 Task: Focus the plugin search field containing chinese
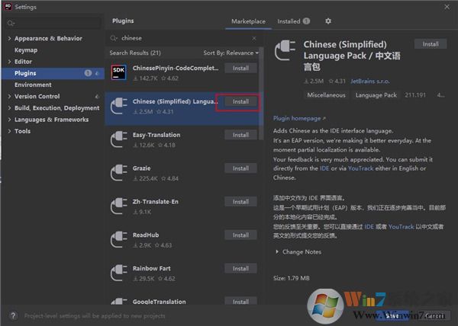184,38
